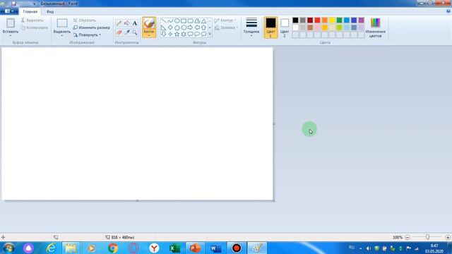The width and height of the screenshot is (452, 254).
Task: Click the zoom in plus button
Action: (x=448, y=237)
